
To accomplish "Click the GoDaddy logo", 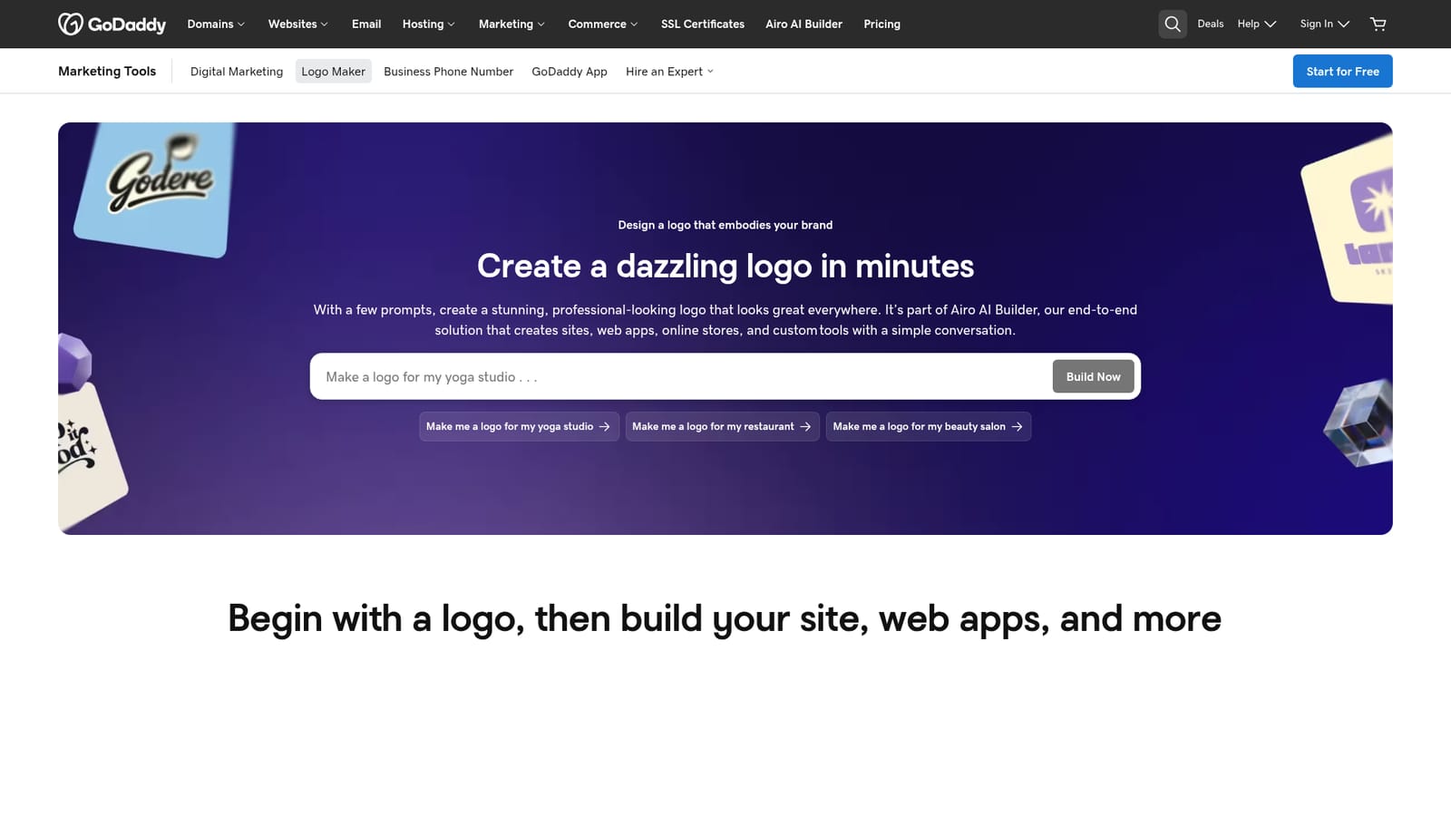I will 112,24.
